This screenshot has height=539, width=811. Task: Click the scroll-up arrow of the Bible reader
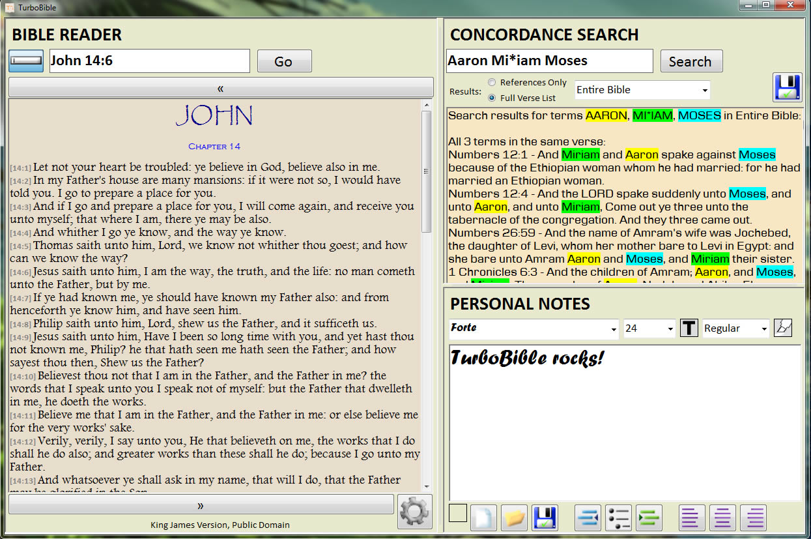pos(427,105)
